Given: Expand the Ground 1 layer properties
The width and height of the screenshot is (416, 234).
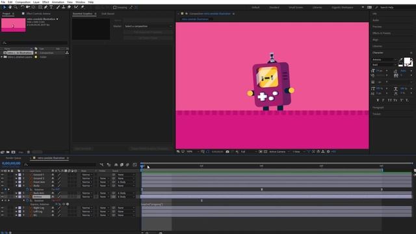Looking at the screenshot, I should tap(16, 175).
